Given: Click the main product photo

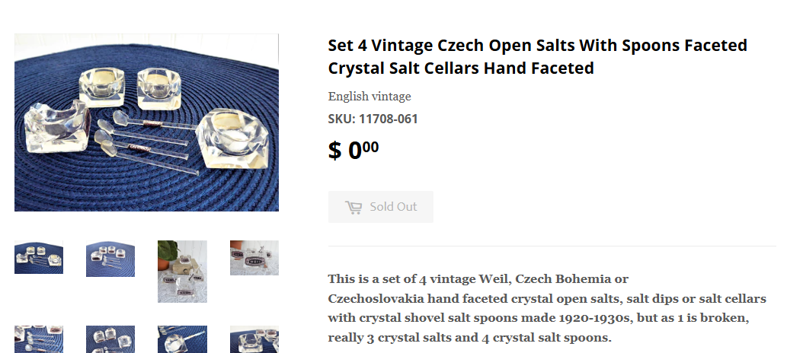Looking at the screenshot, I should [146, 122].
